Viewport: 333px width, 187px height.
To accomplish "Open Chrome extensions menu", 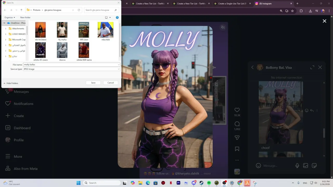I will (x=301, y=11).
